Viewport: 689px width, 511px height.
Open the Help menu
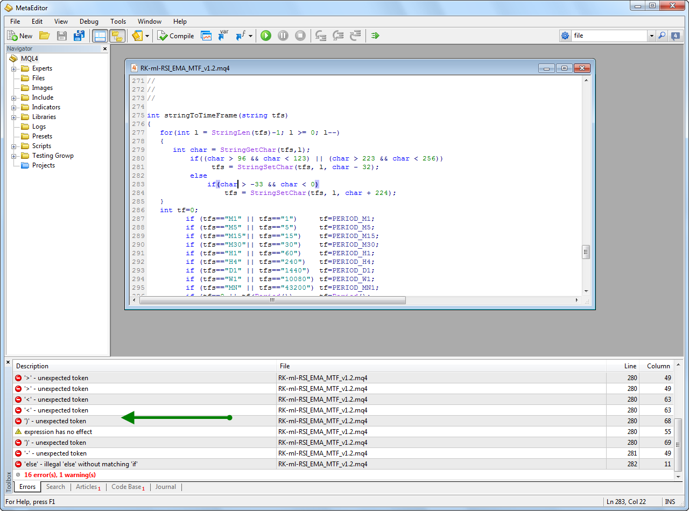(x=180, y=22)
